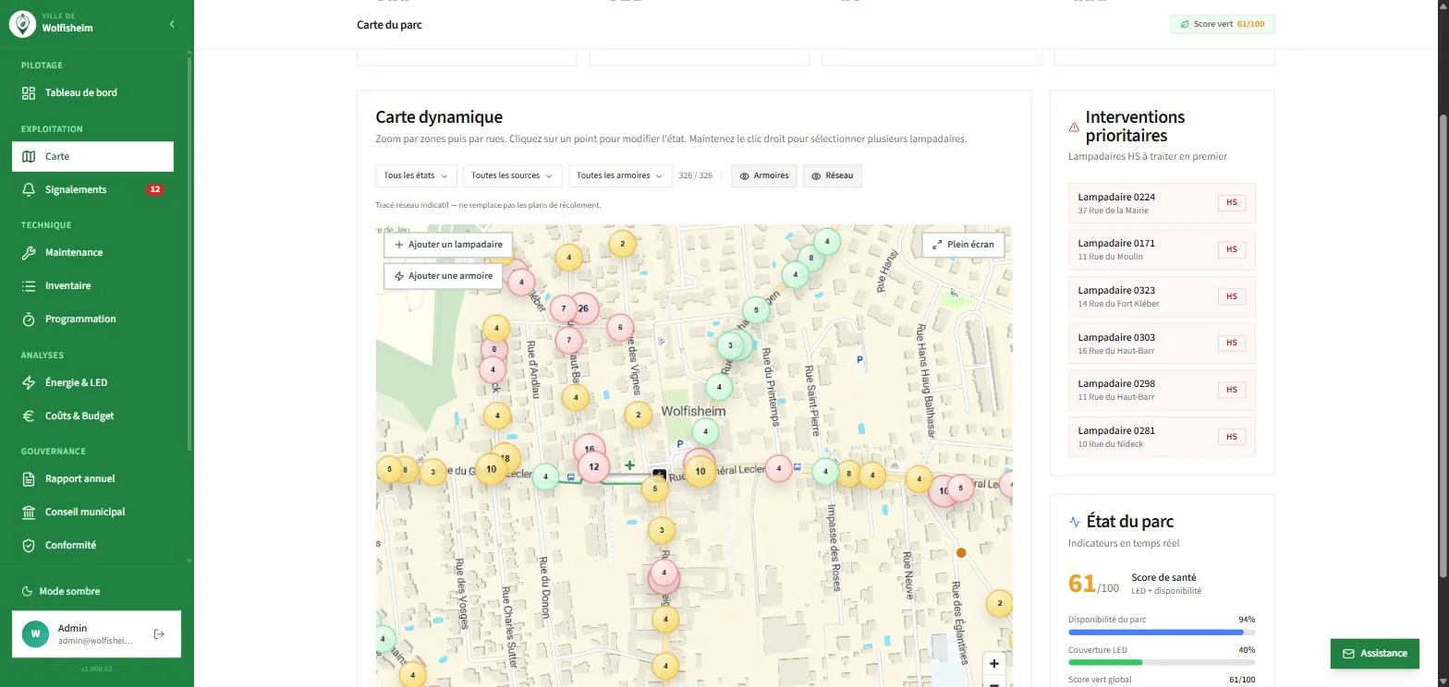Toggle Armoires visibility on map

click(764, 175)
